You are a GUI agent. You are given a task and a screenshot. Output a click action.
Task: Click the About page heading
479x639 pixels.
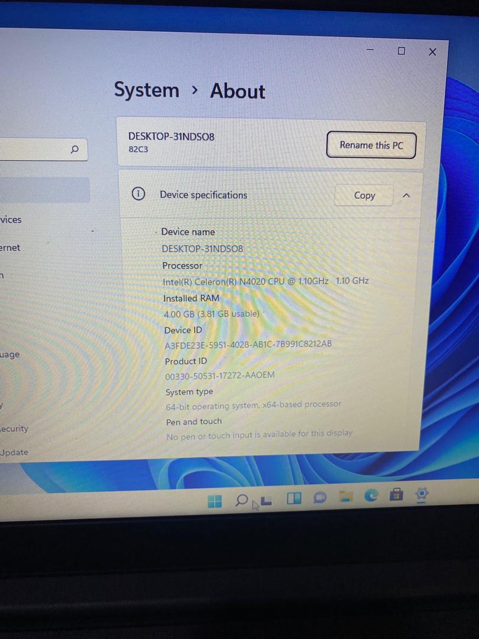point(238,91)
